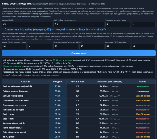The width and height of the screenshot is (157, 139).
Task: Click the fair odds value 8.53
Action: point(78,128)
